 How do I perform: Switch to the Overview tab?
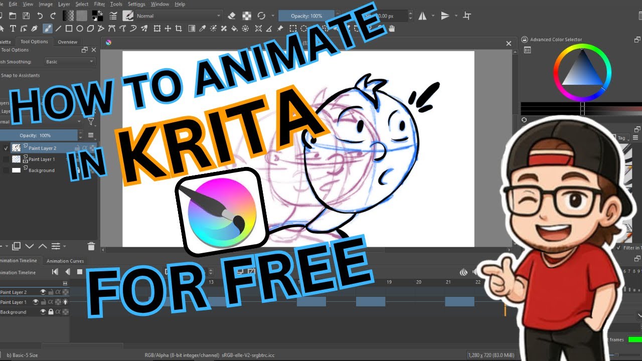point(67,42)
